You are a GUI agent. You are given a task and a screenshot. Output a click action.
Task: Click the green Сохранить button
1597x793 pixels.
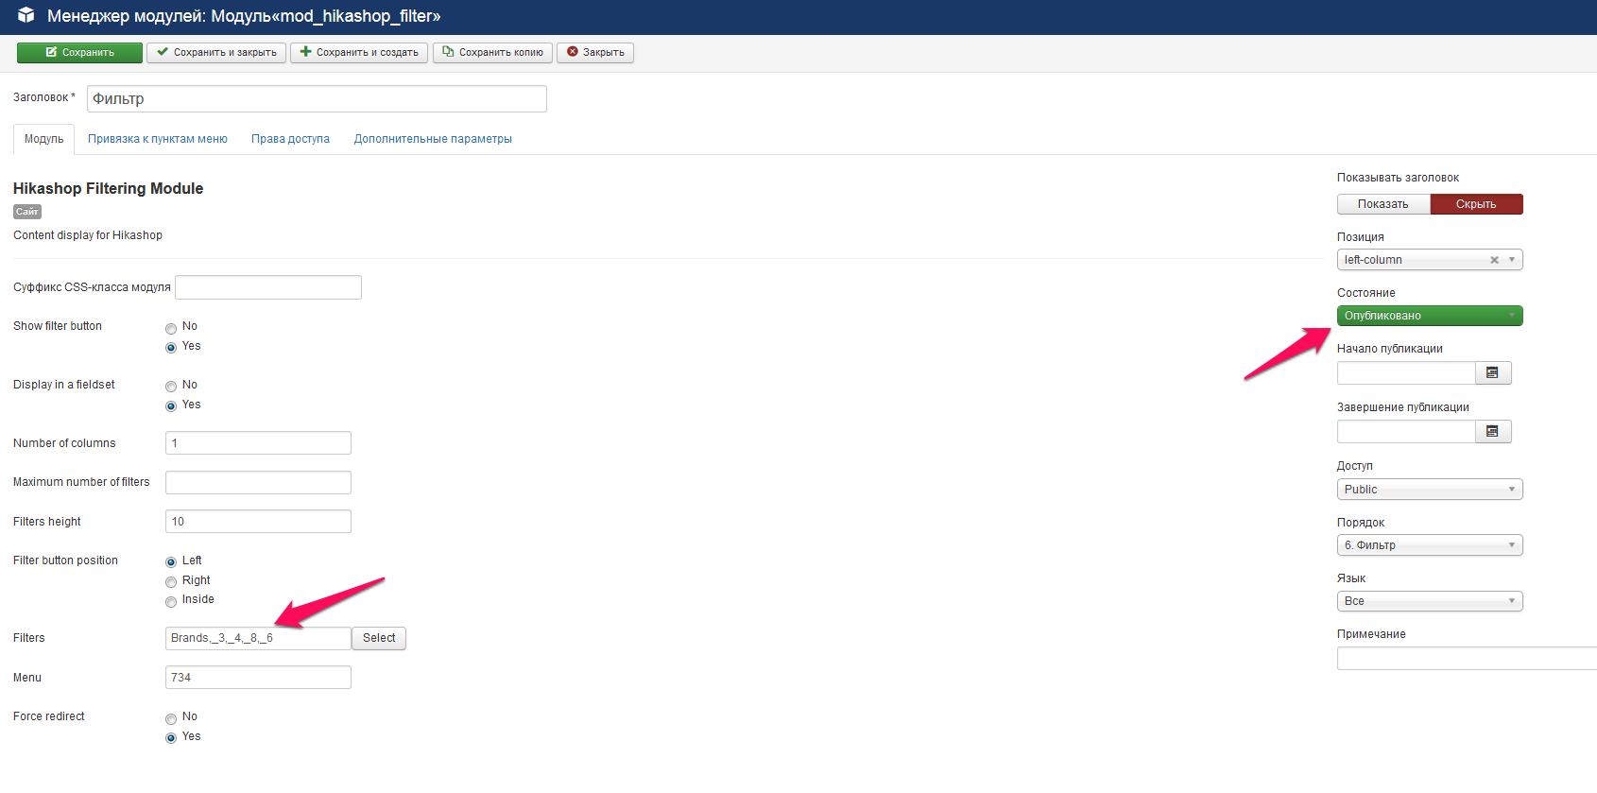click(x=79, y=53)
